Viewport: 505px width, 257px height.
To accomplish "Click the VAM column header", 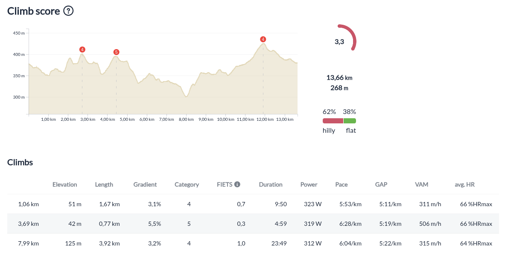I will click(x=421, y=184).
